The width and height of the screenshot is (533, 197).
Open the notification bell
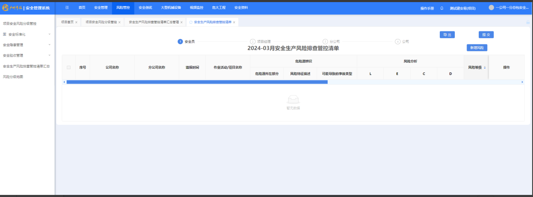pos(442,8)
